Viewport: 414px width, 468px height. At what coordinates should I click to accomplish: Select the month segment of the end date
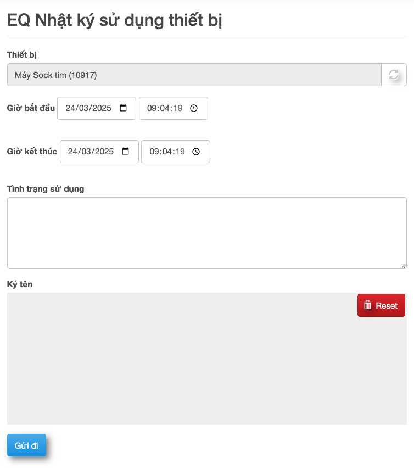(x=86, y=152)
